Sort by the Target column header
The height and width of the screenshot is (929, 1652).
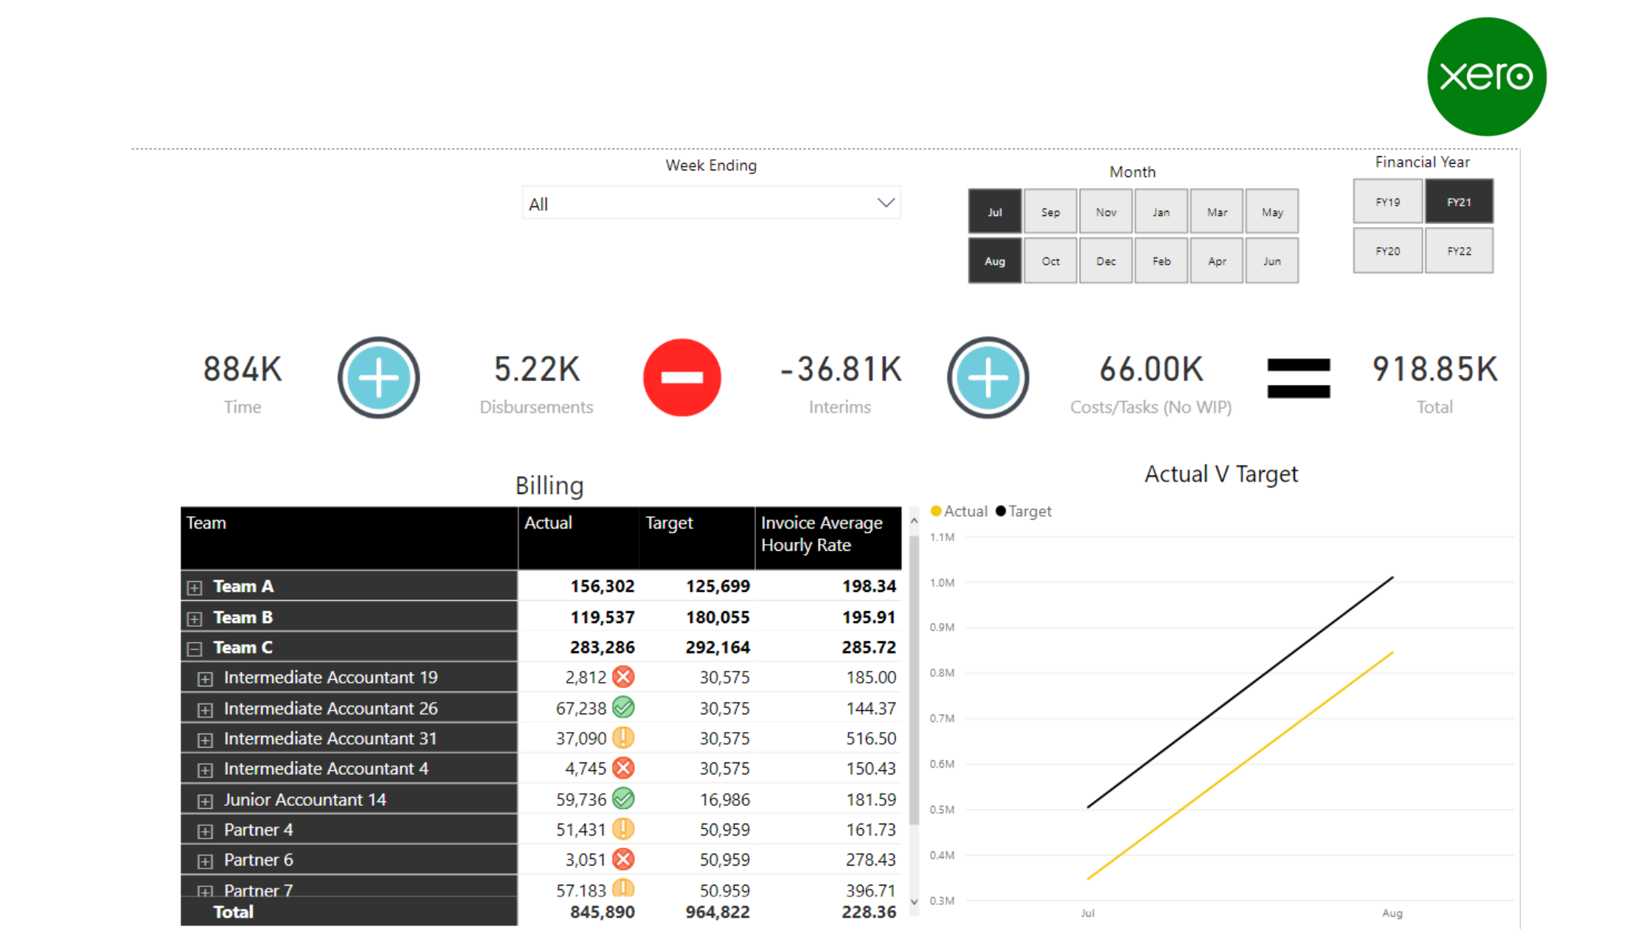click(x=698, y=537)
